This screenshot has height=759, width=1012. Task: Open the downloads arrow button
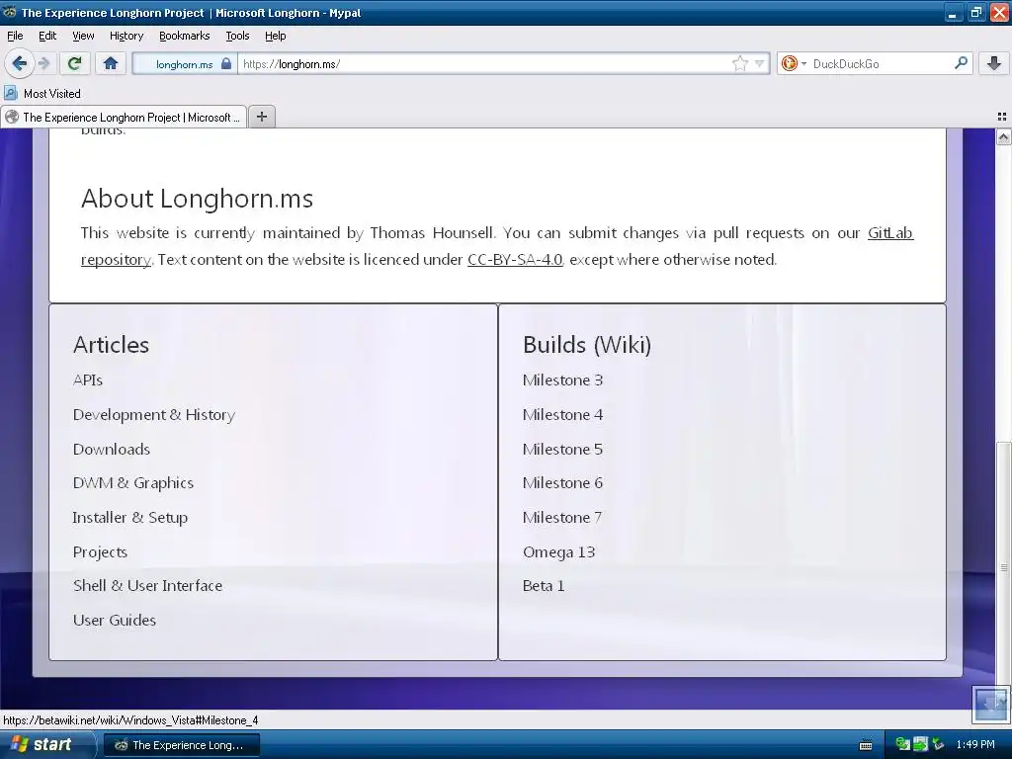[994, 63]
